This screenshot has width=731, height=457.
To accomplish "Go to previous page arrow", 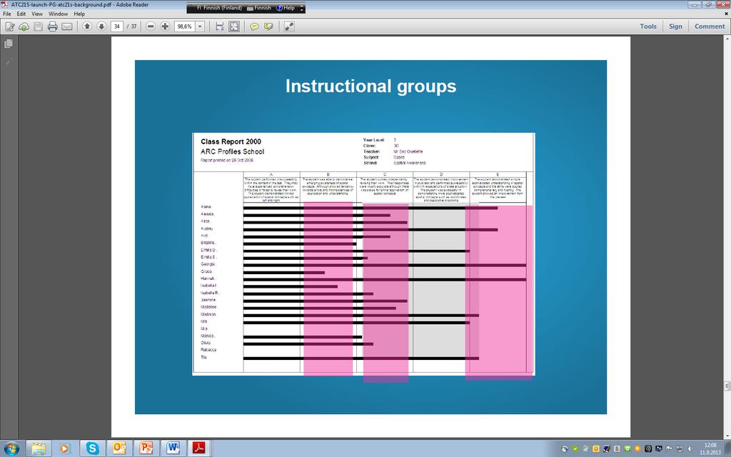I will pyautogui.click(x=87, y=26).
